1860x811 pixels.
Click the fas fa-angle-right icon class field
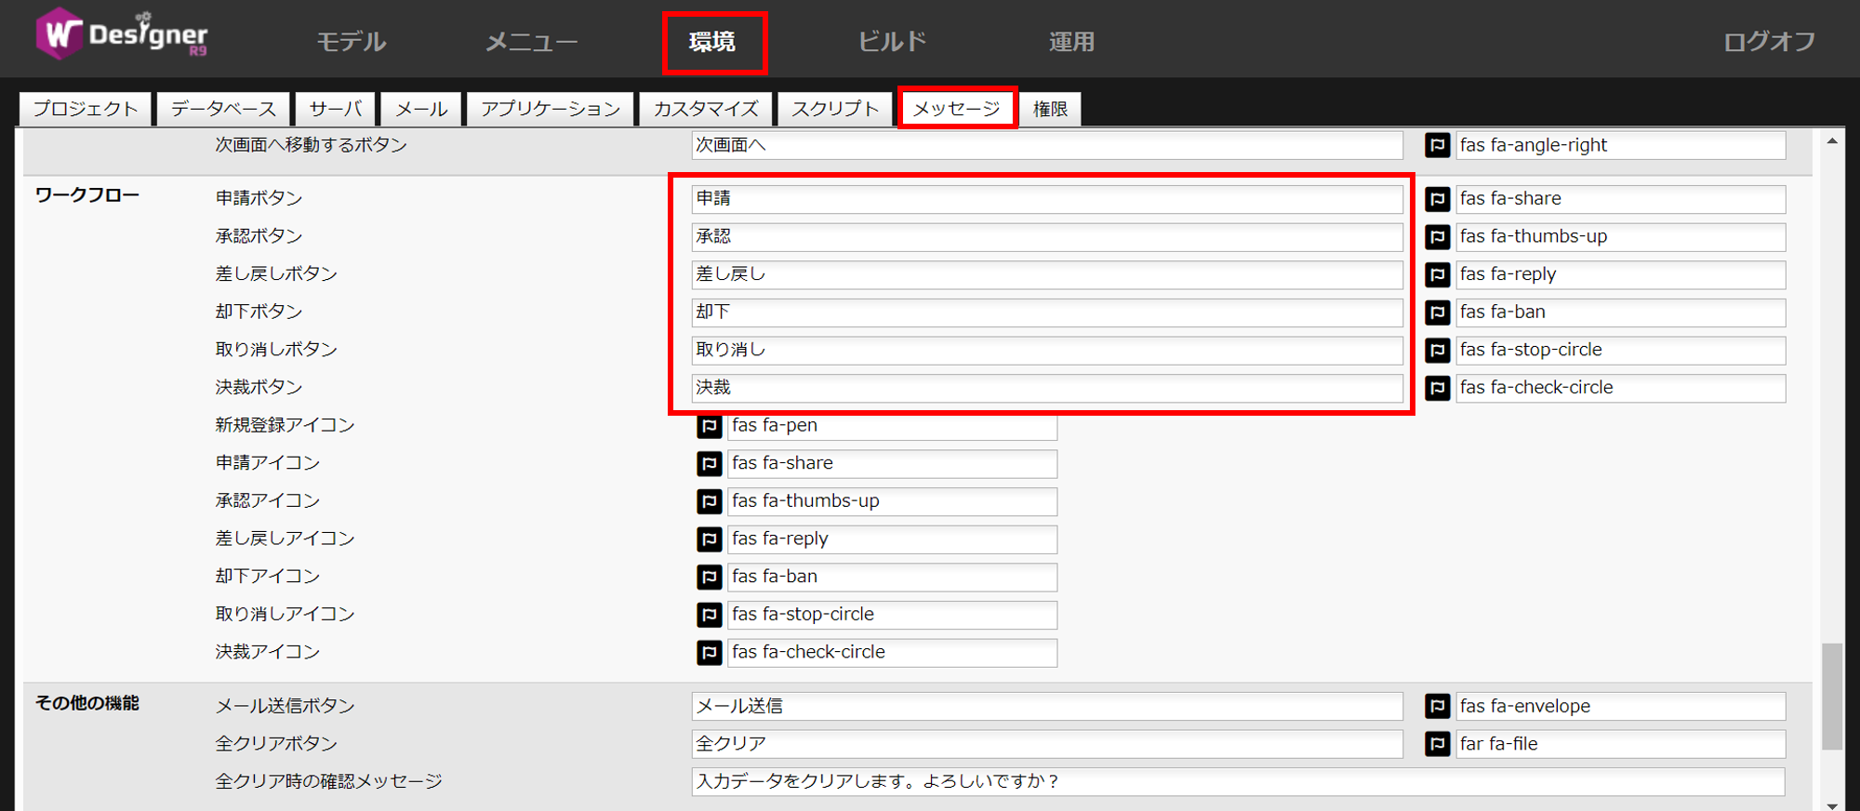pos(1620,145)
